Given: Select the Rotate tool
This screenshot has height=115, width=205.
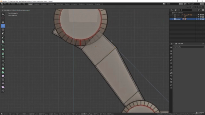Looking at the screenshot, I should (x=3, y=30).
